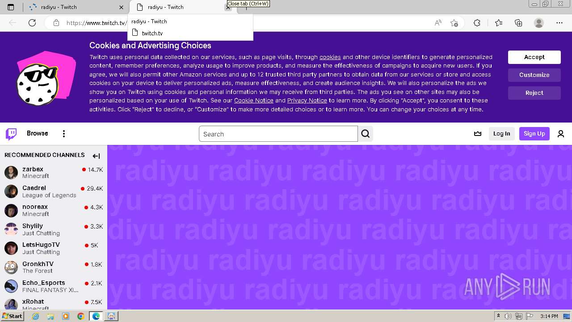Open Chrome from the taskbar

pyautogui.click(x=80, y=316)
